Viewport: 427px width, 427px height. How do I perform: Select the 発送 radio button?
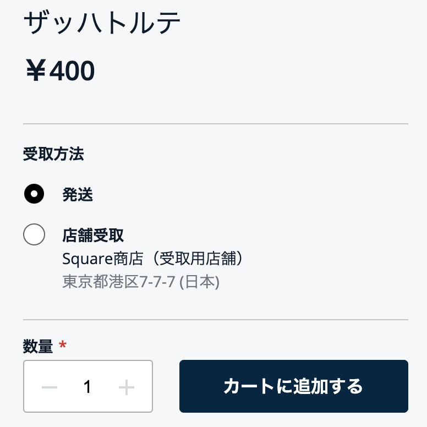pyautogui.click(x=34, y=194)
